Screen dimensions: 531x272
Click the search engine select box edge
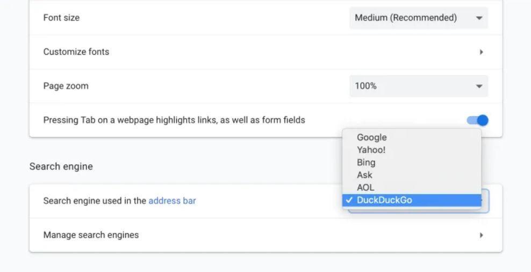coord(485,201)
